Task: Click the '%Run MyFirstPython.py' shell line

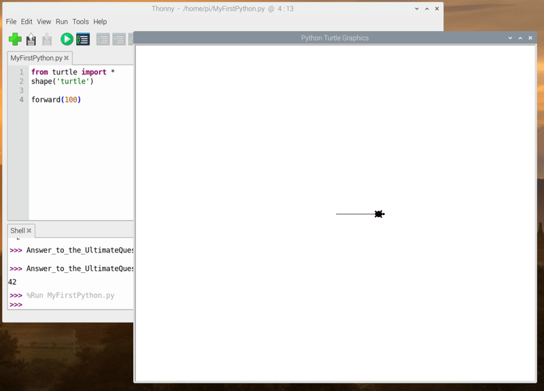Action: pyautogui.click(x=71, y=295)
